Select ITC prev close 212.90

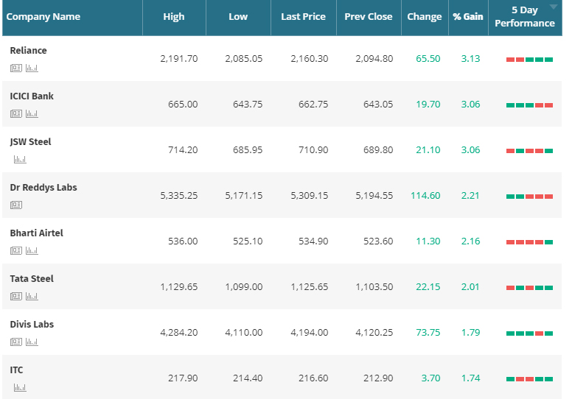click(378, 378)
